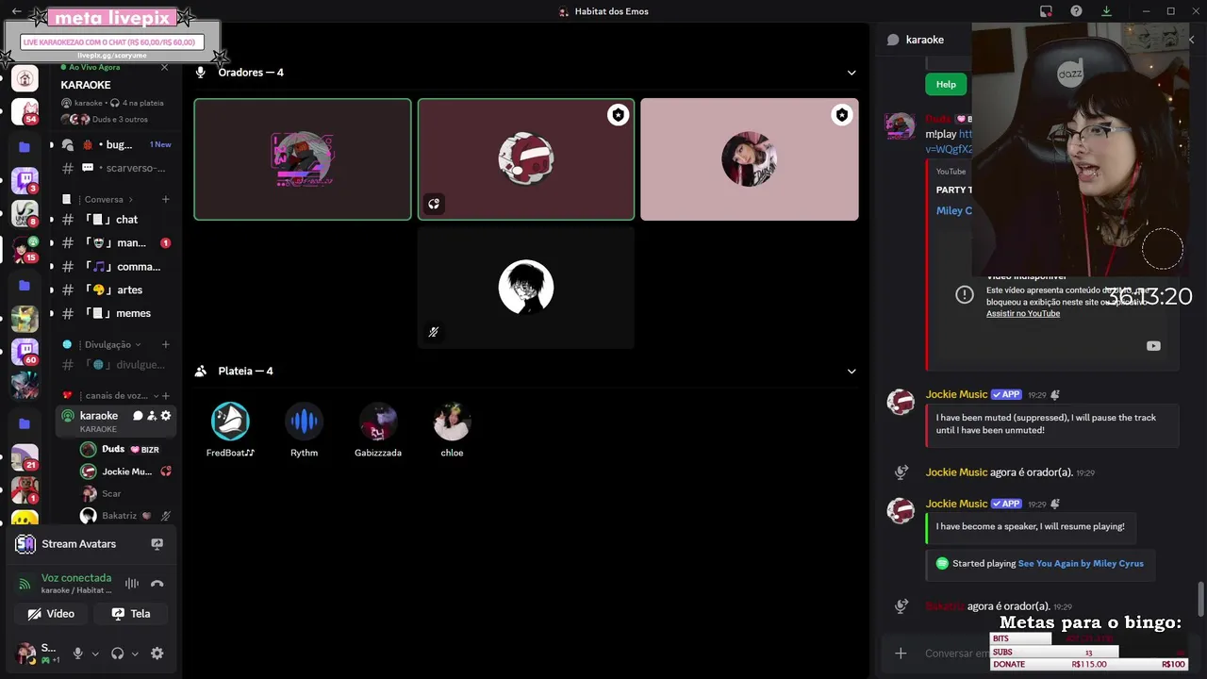Open the man... channel with one mention
1207x679 pixels.
(115, 243)
